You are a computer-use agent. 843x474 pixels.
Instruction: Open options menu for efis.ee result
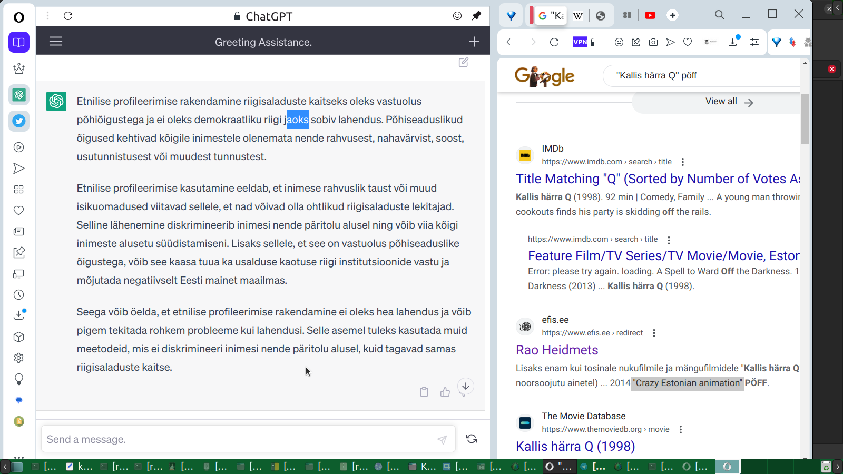click(654, 333)
